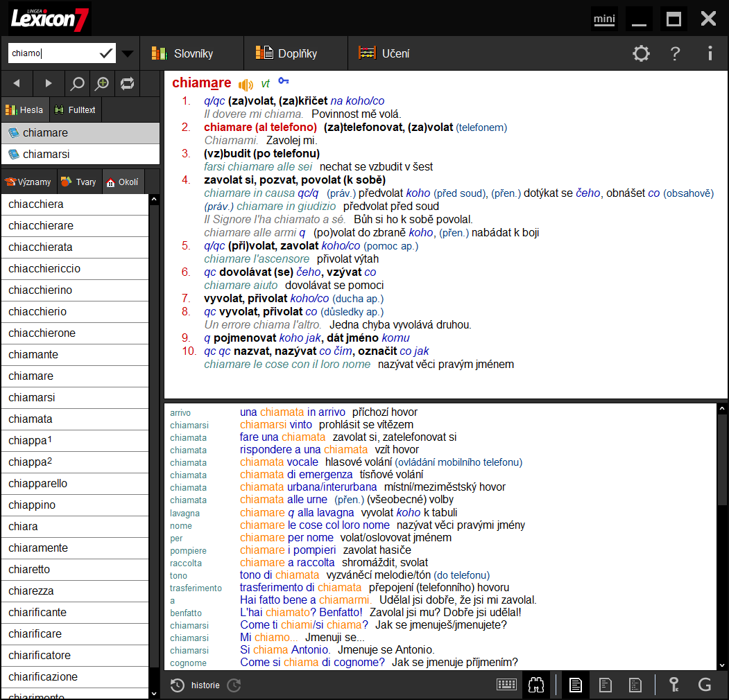This screenshot has height=700, width=729.
Task: Click keyword 'pompiere' in phrases column
Action: click(188, 551)
